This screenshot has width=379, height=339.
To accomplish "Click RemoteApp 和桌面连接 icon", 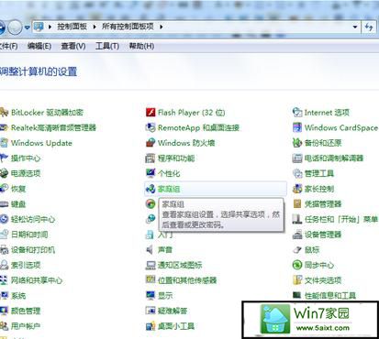I will tap(150, 127).
